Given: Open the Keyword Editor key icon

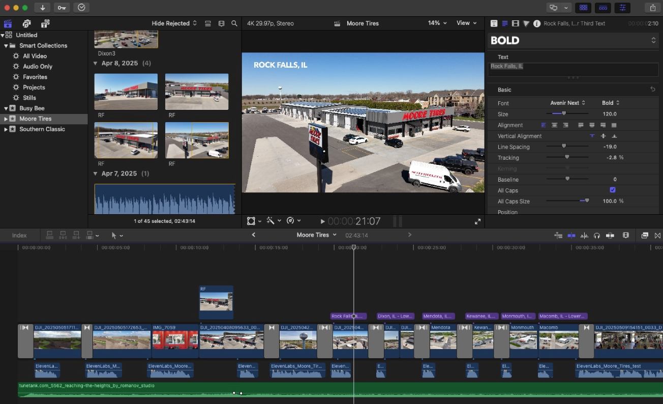Looking at the screenshot, I should pos(62,8).
